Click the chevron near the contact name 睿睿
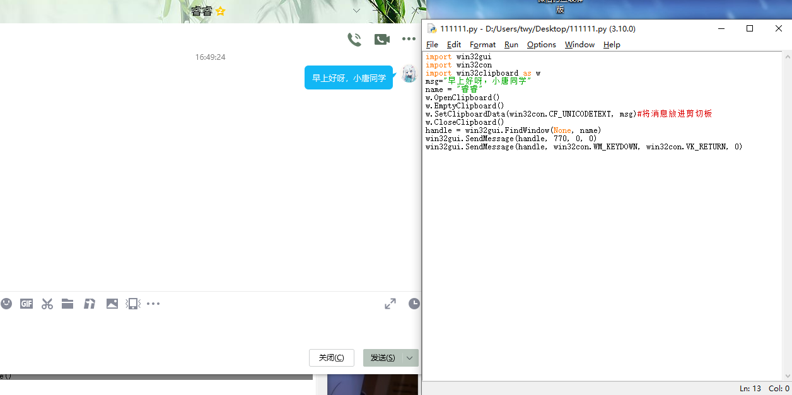 [x=356, y=11]
